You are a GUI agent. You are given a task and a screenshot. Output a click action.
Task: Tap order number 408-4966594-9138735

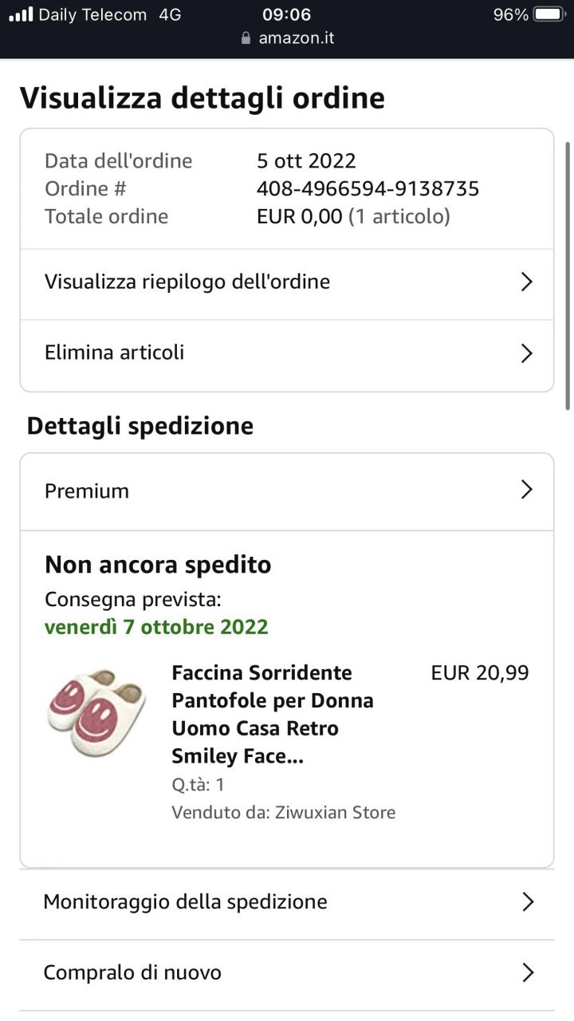(x=368, y=188)
